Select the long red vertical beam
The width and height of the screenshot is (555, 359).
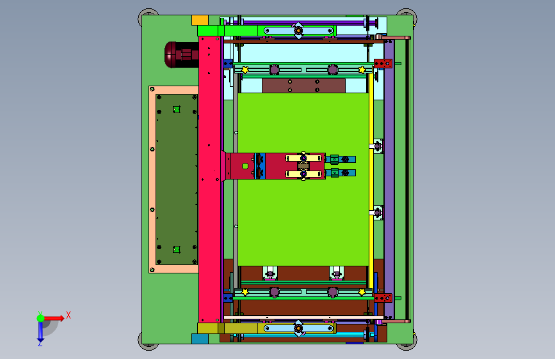click(x=210, y=179)
